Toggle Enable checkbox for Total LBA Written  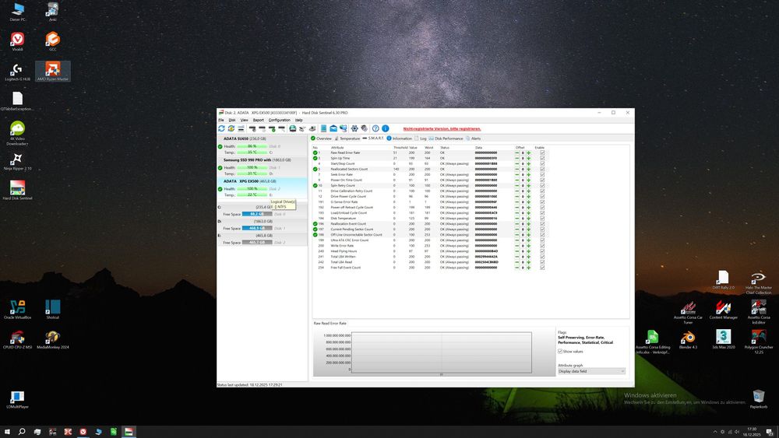(542, 257)
